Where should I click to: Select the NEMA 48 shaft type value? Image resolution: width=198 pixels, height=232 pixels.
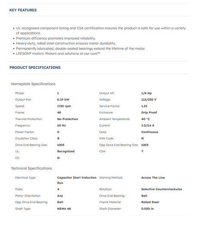64,209
